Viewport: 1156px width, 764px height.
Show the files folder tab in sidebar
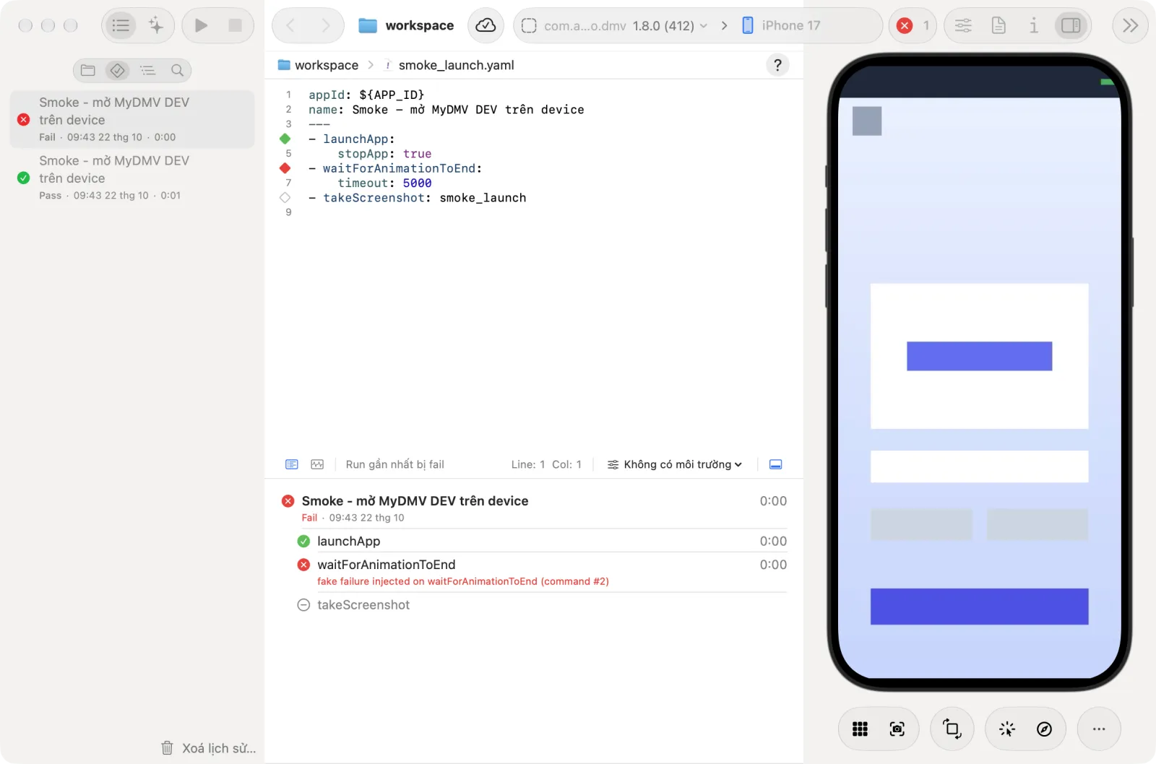pyautogui.click(x=87, y=70)
